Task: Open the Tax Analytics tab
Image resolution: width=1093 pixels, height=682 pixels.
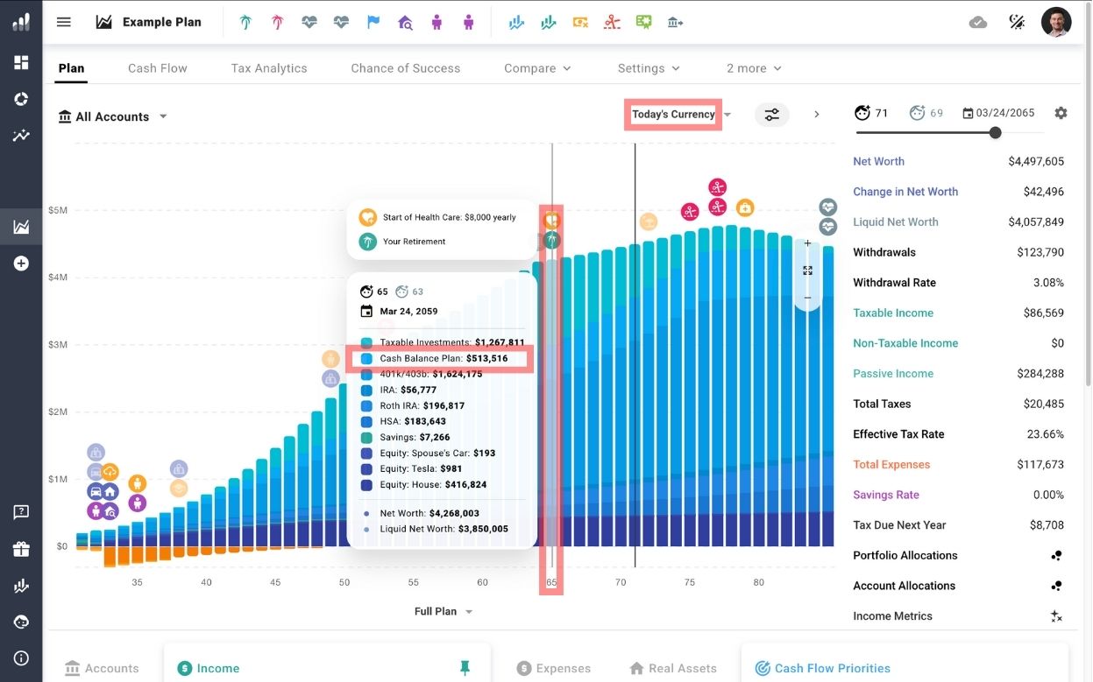Action: (269, 68)
